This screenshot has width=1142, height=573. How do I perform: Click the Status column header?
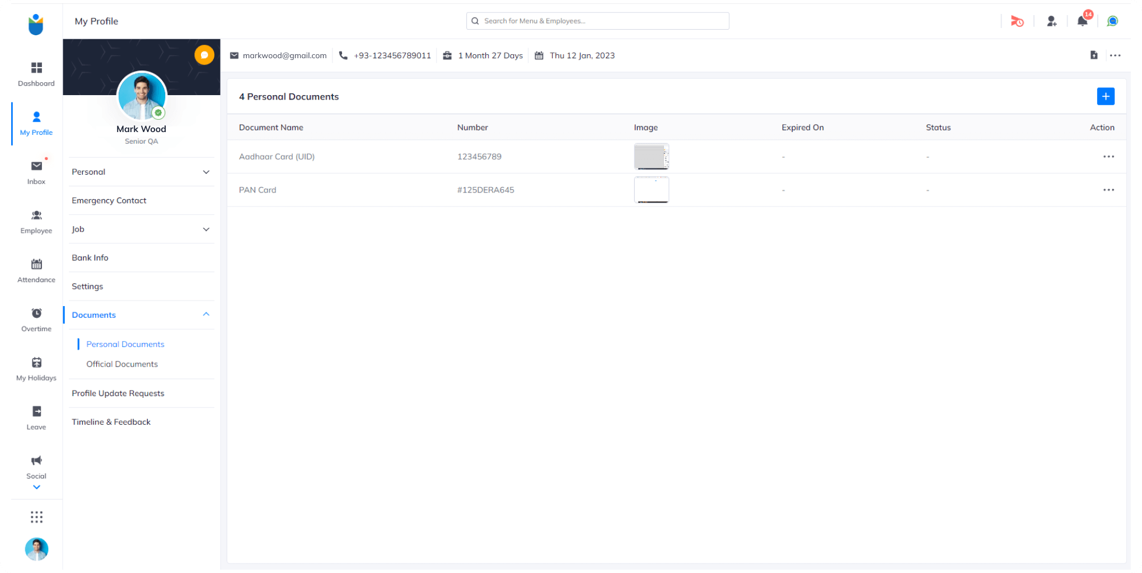[x=938, y=127]
